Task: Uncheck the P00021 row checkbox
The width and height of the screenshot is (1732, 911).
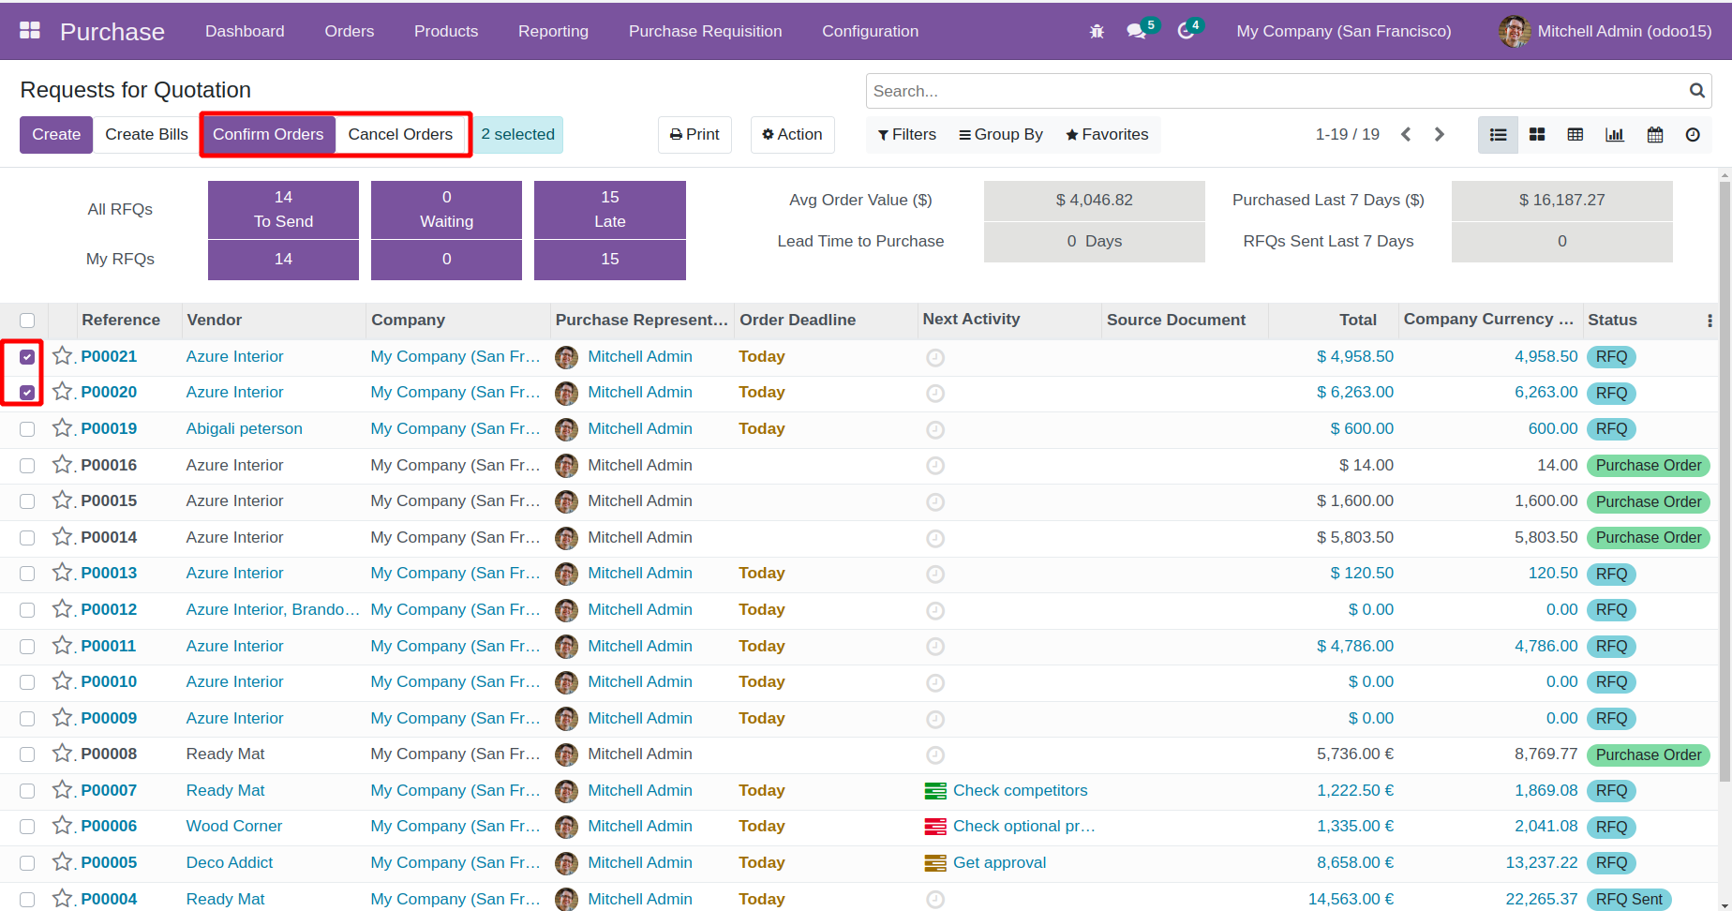Action: [x=27, y=357]
